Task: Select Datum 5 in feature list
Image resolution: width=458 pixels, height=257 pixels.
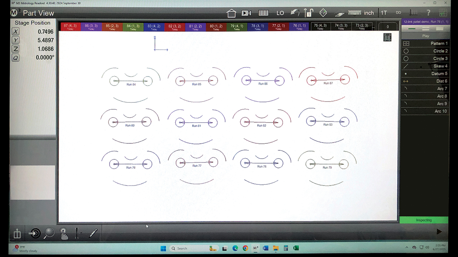Action: tap(425, 74)
